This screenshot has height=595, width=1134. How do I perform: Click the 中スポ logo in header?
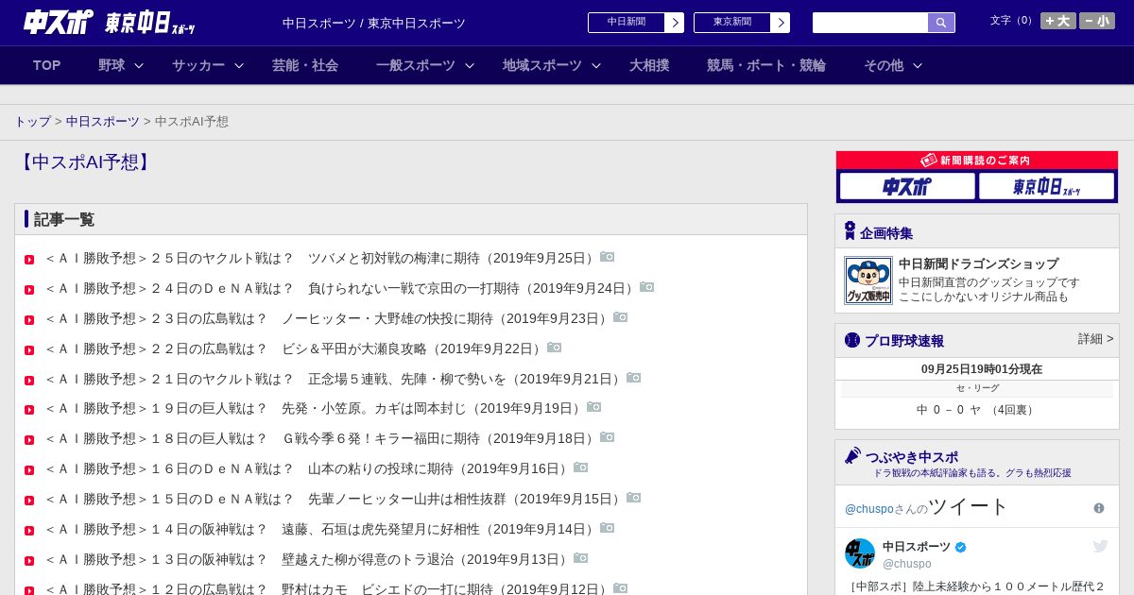[x=59, y=22]
